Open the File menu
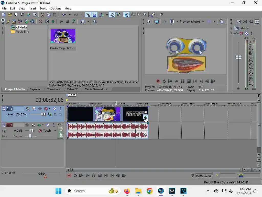 (x=4, y=8)
